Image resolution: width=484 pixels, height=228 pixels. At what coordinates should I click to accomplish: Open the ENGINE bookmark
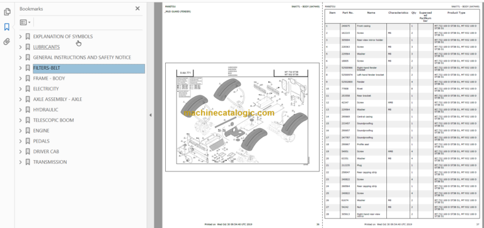41,131
